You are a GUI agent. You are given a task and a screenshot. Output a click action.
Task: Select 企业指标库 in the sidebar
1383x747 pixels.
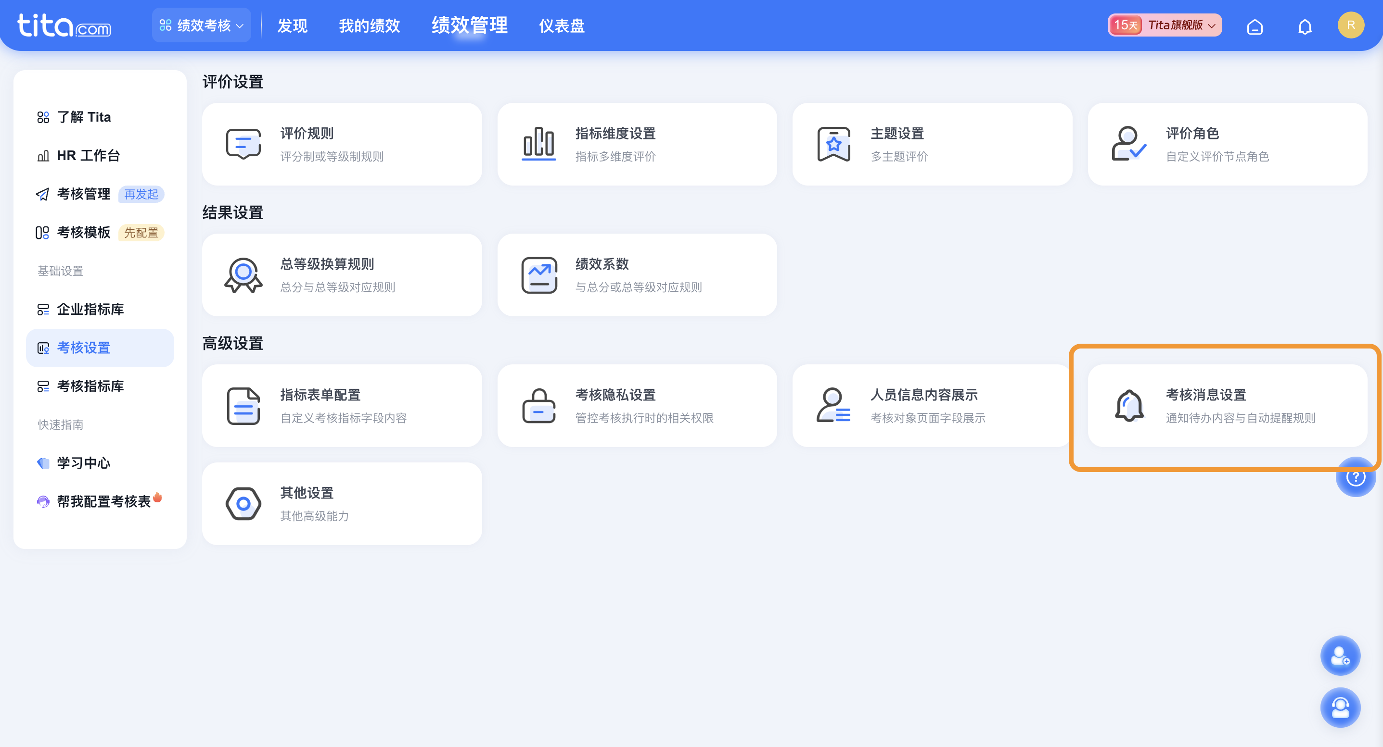[90, 310]
